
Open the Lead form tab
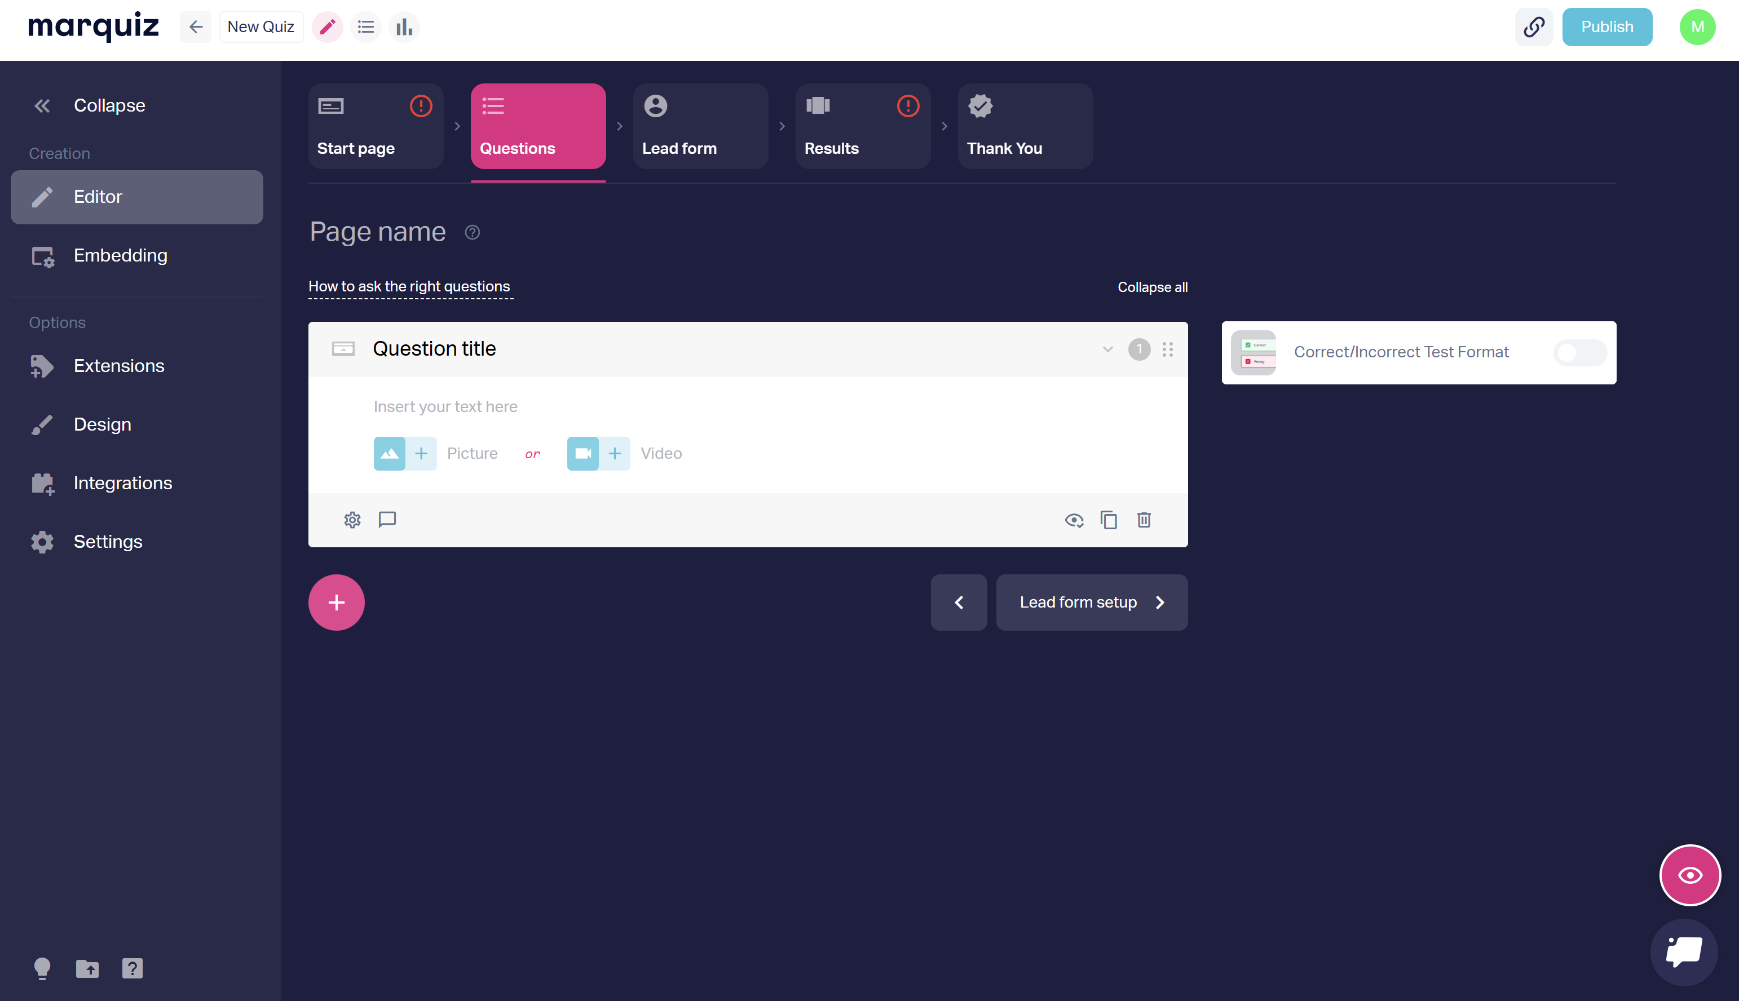(700, 126)
